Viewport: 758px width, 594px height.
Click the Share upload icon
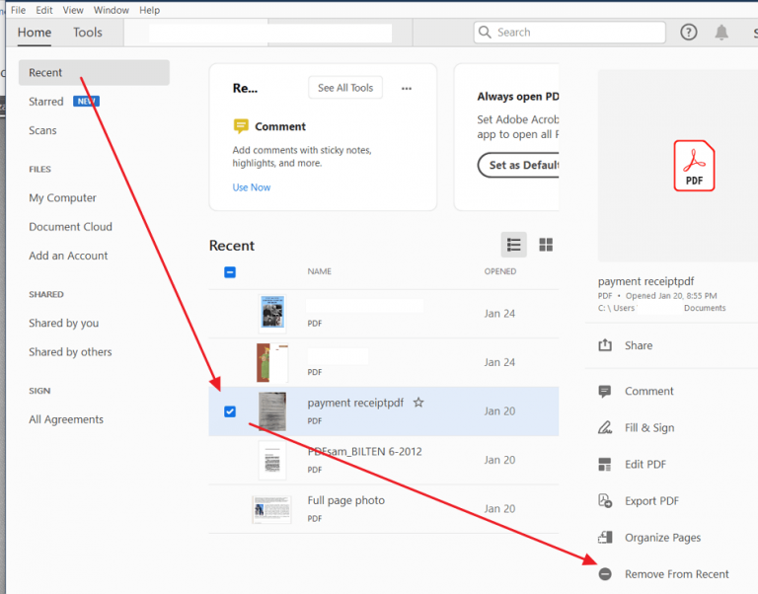point(605,345)
